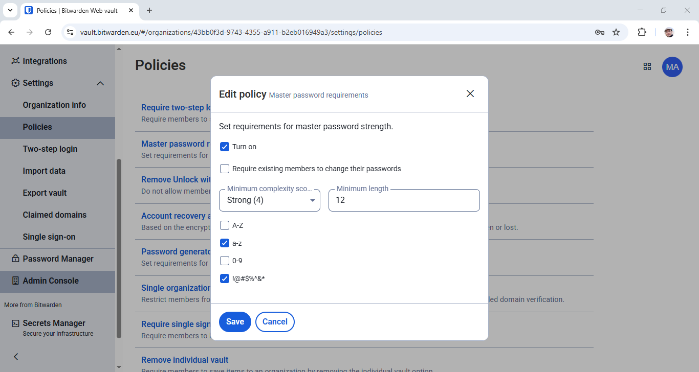This screenshot has width=699, height=372.
Task: Click the Settings gear icon in sidebar
Action: point(15,83)
